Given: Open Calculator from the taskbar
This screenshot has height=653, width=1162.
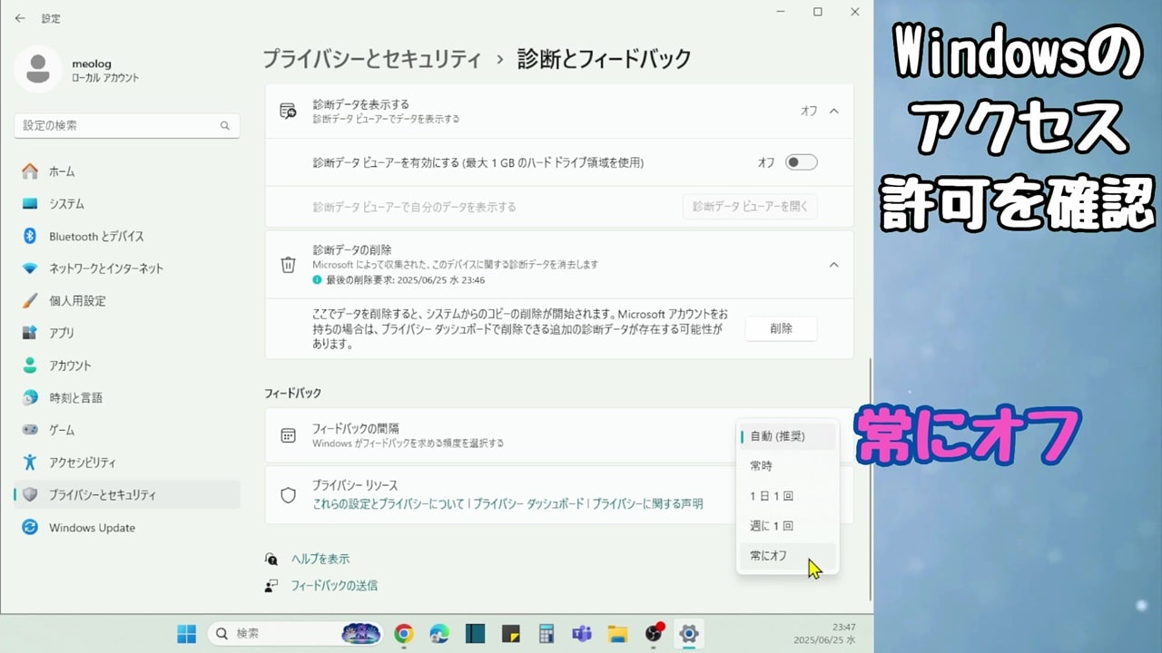Looking at the screenshot, I should 546,633.
